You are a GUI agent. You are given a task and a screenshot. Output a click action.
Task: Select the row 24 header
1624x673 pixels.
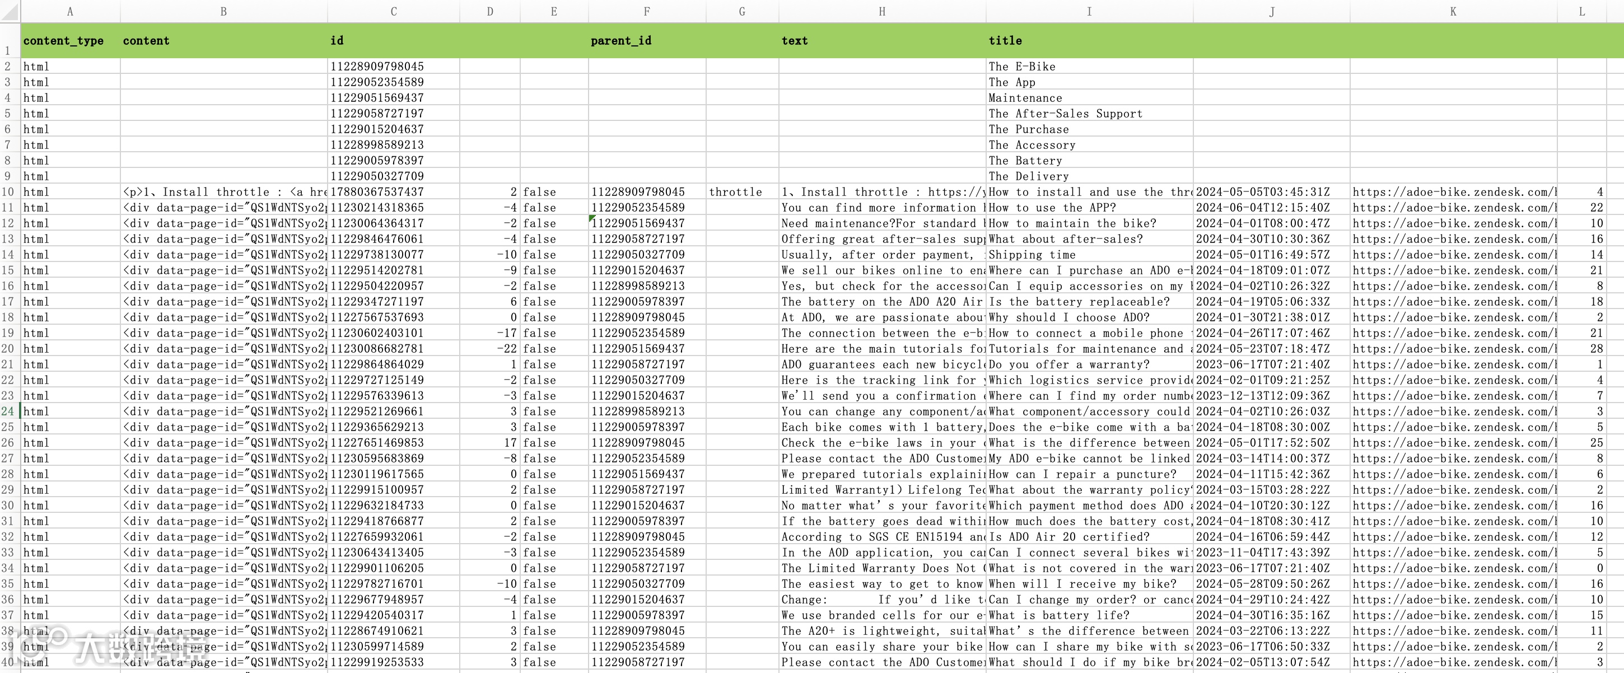8,412
